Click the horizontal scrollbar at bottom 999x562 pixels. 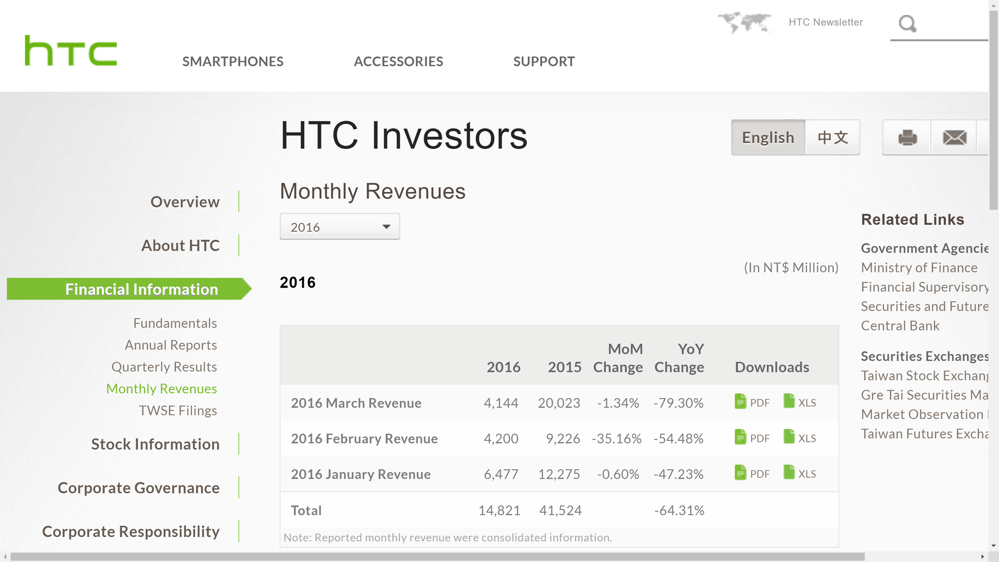[437, 557]
